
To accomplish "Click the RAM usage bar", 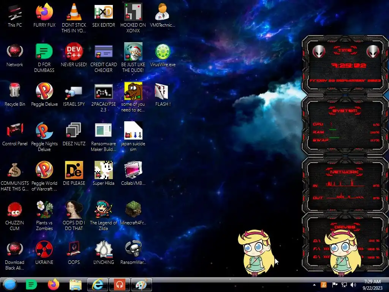I will (333, 130).
